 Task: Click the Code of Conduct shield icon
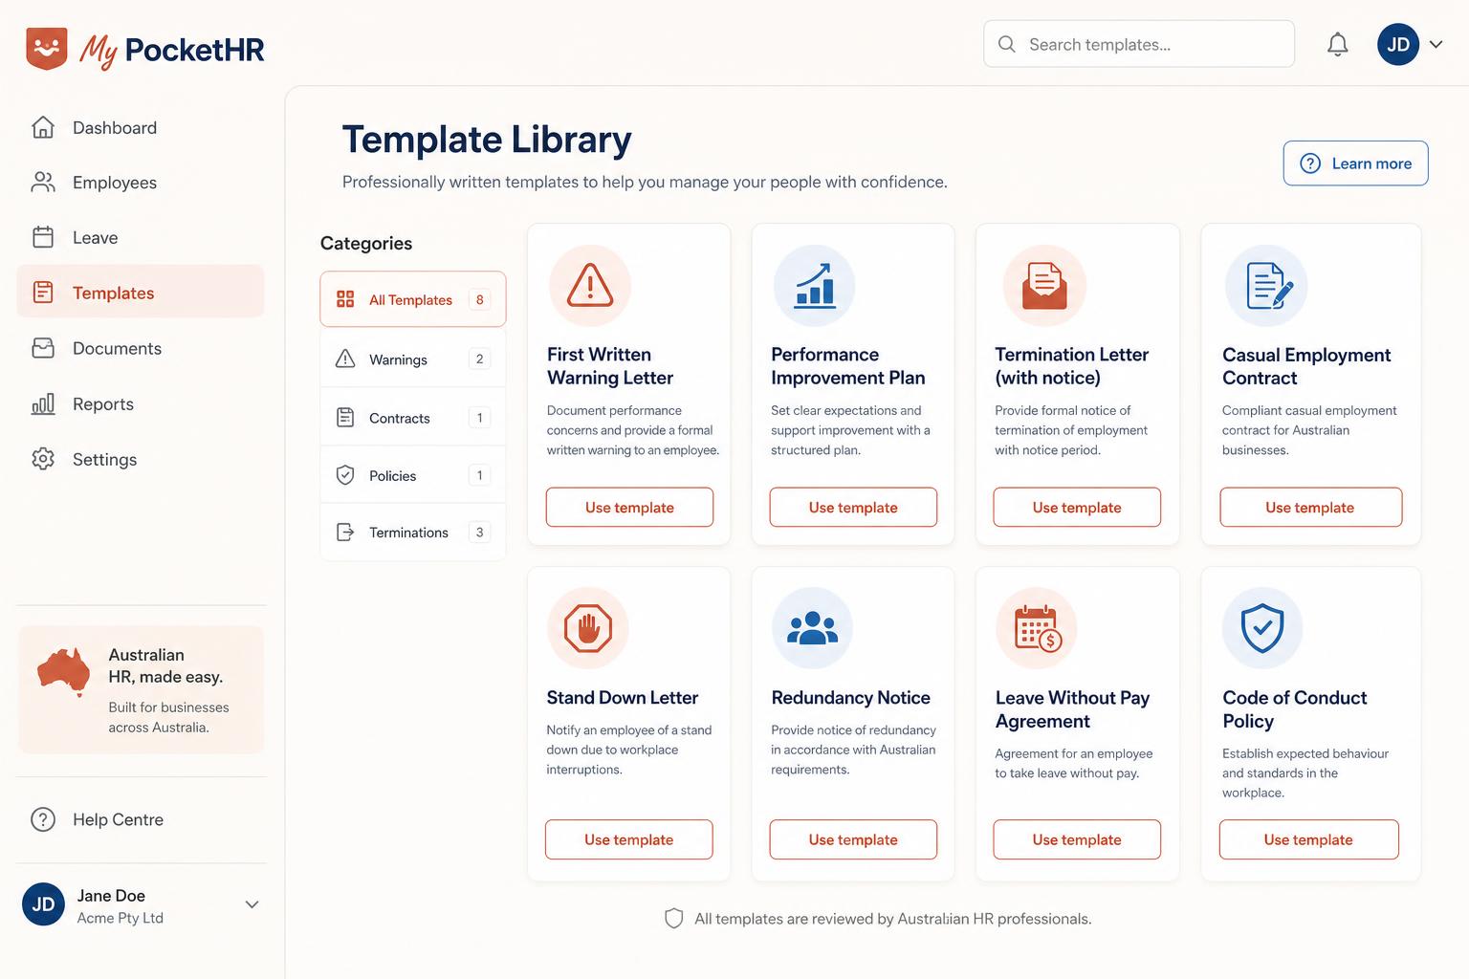pyautogui.click(x=1262, y=628)
